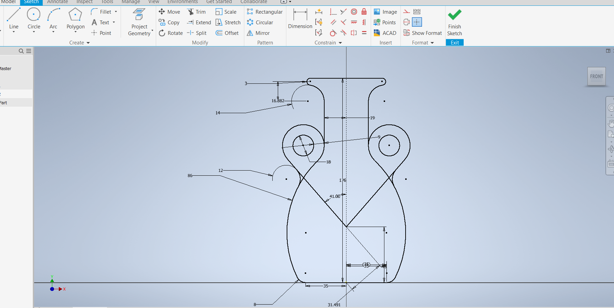Viewport: 614px width, 308px height.
Task: Click the FRONT face of the ViewCube
Action: [x=596, y=77]
